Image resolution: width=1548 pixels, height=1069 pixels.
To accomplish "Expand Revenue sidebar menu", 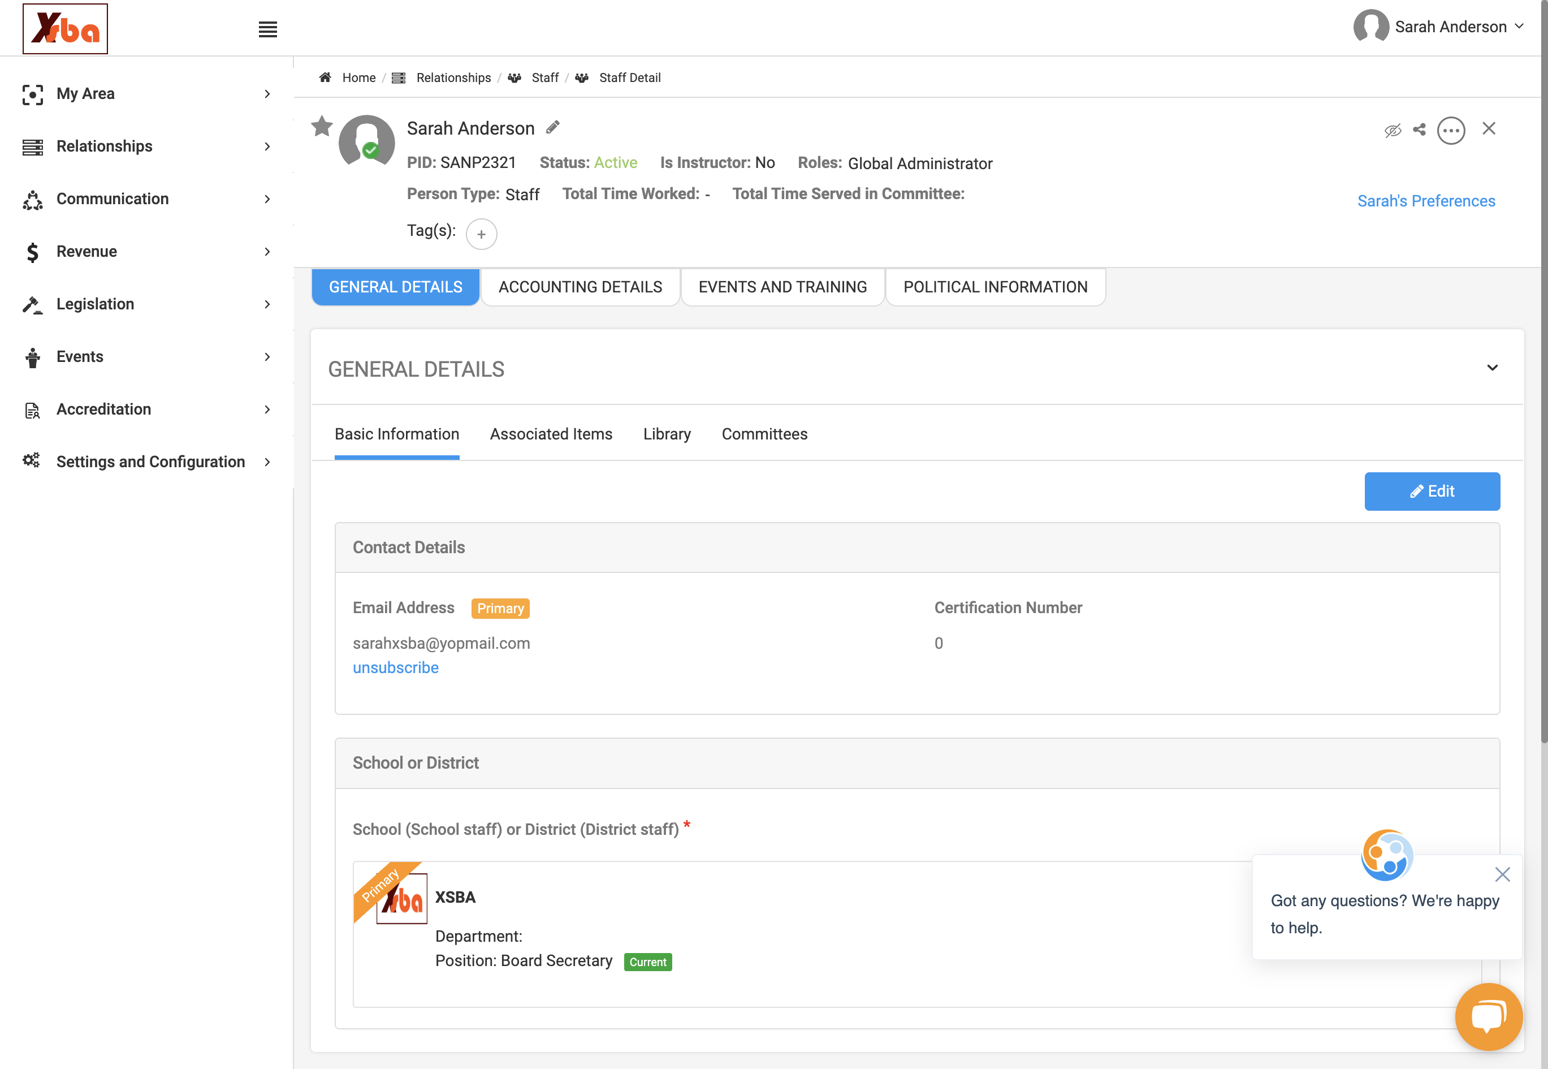I will click(148, 251).
